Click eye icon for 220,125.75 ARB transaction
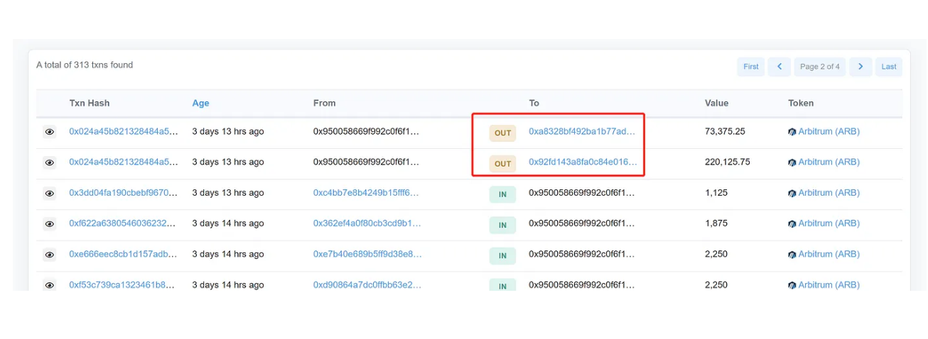The image size is (928, 339). (49, 162)
